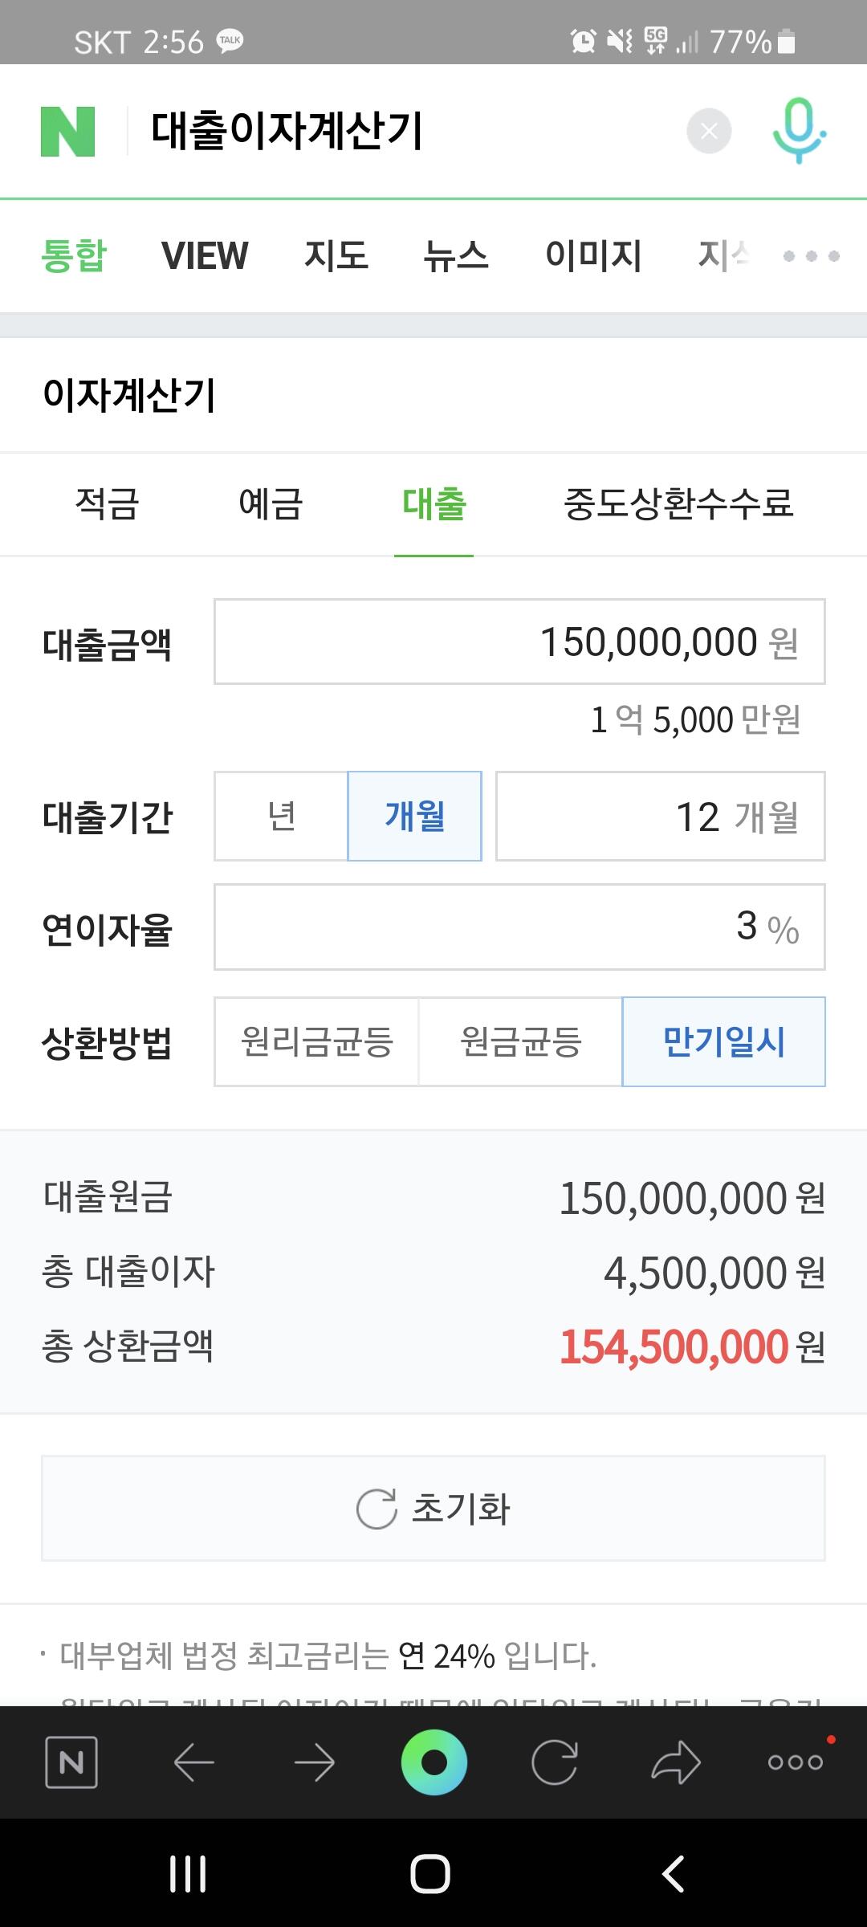Expand more search categories with three dots
The image size is (867, 1927).
(x=811, y=256)
